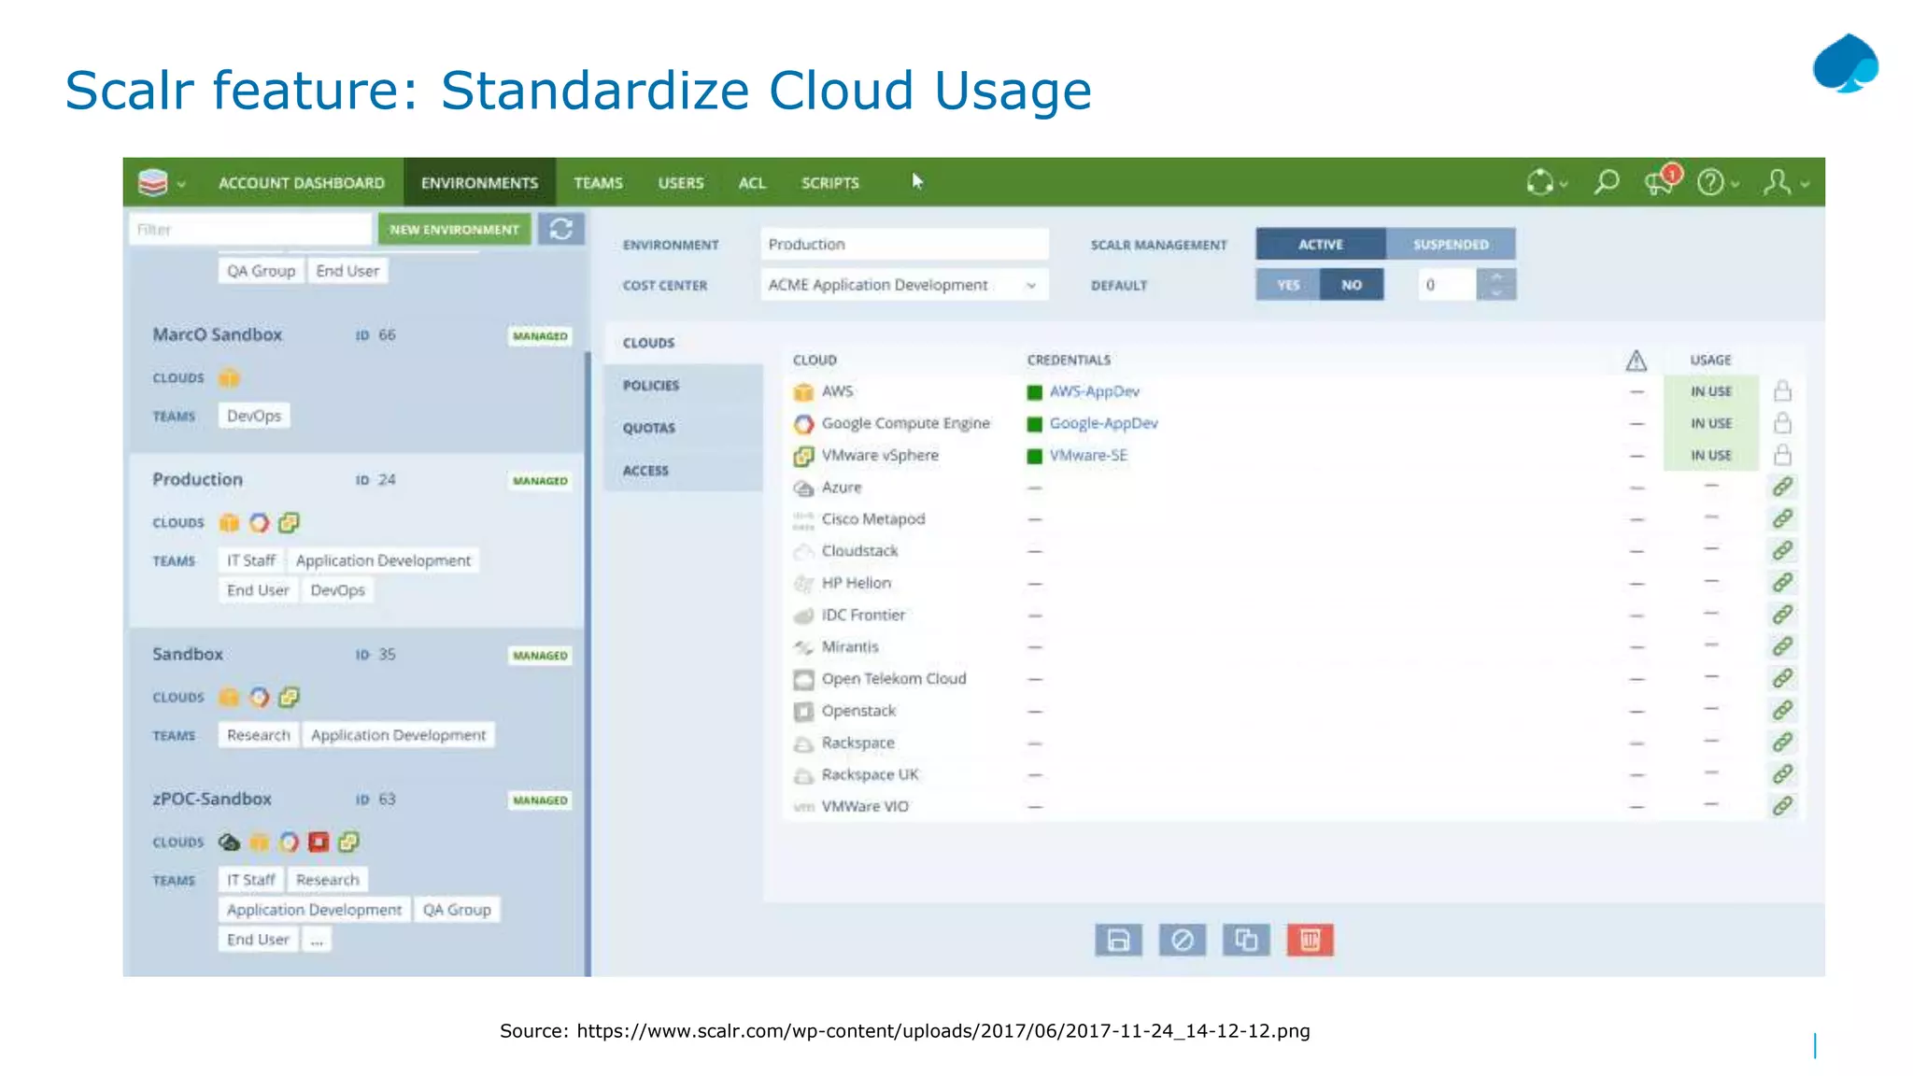Viewport: 1913px width, 1076px height.
Task: Set Default option to Yes
Action: coord(1288,285)
